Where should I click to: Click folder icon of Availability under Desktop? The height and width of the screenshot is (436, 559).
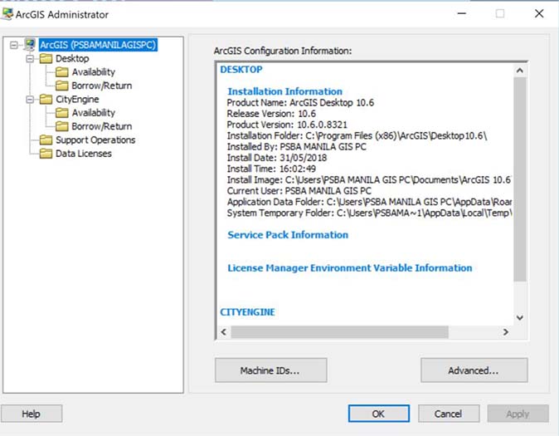click(x=62, y=72)
